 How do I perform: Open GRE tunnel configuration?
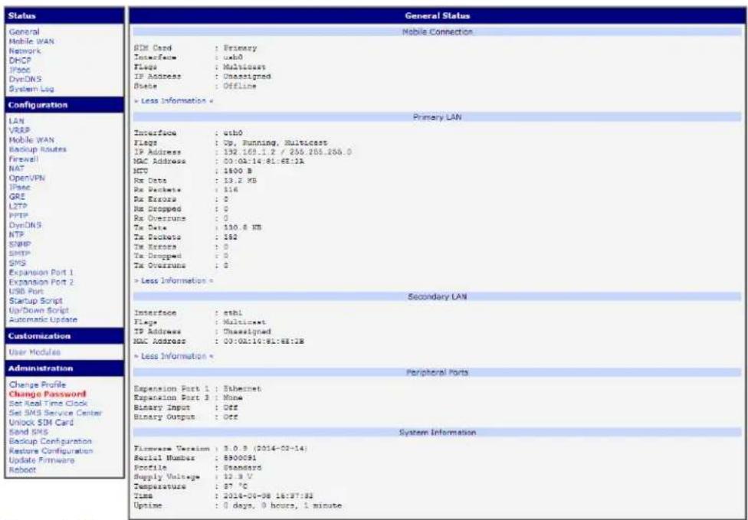coord(17,197)
